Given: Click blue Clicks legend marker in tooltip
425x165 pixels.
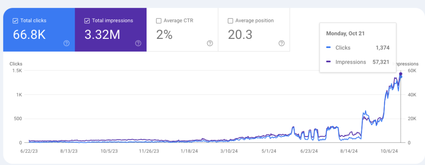Looking at the screenshot, I should coord(329,48).
